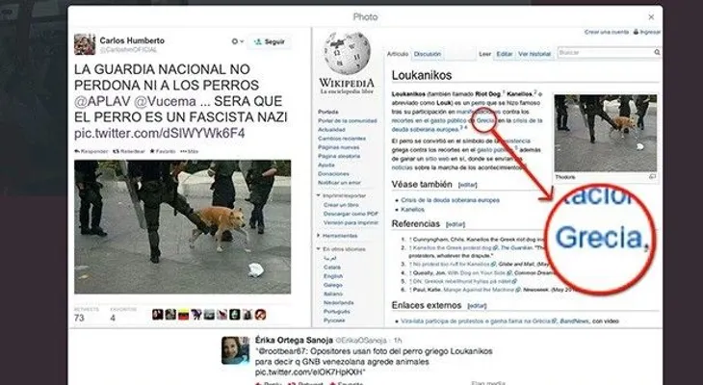Open the @APLAV mention

(102, 101)
